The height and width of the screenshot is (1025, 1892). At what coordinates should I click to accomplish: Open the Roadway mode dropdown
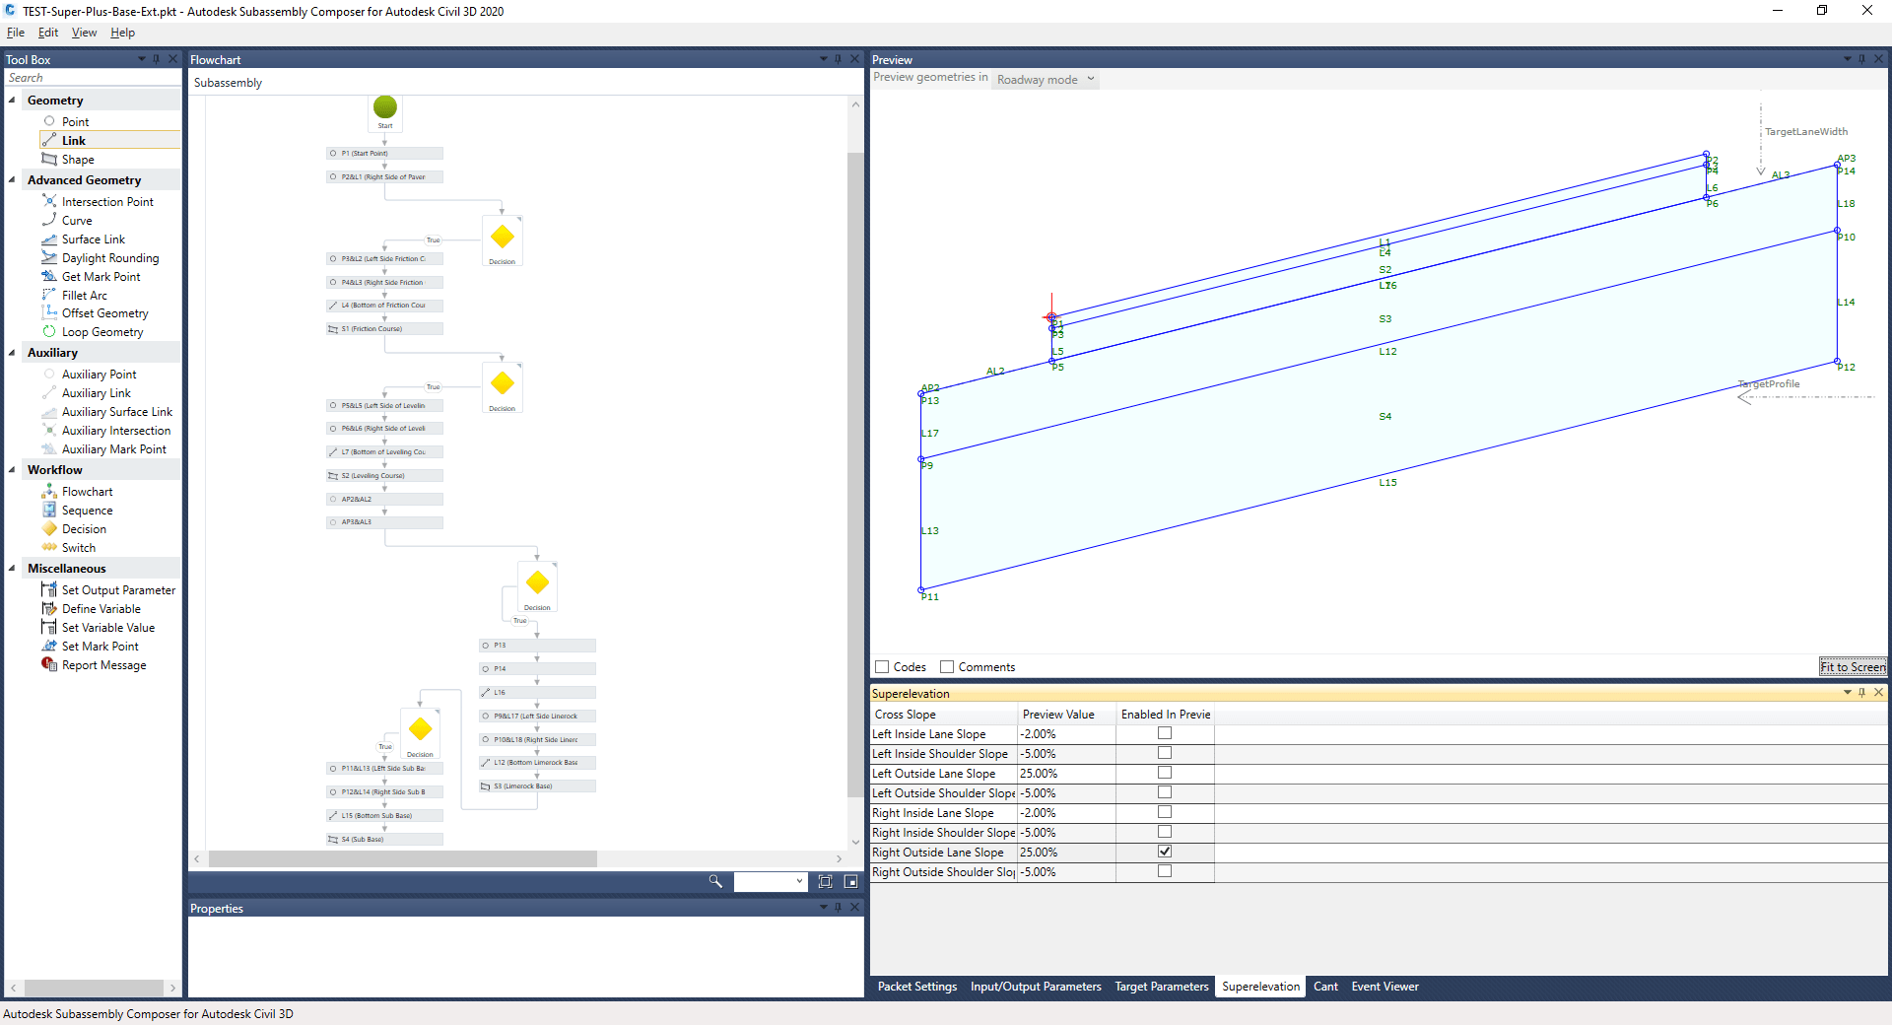tap(1045, 79)
